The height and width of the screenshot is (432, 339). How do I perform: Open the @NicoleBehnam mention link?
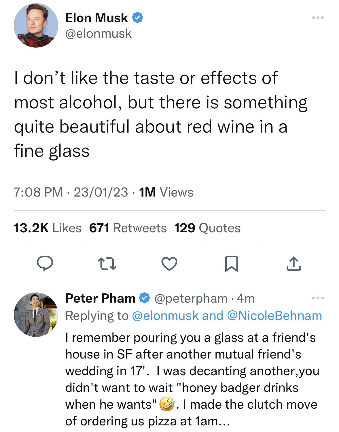click(x=274, y=316)
